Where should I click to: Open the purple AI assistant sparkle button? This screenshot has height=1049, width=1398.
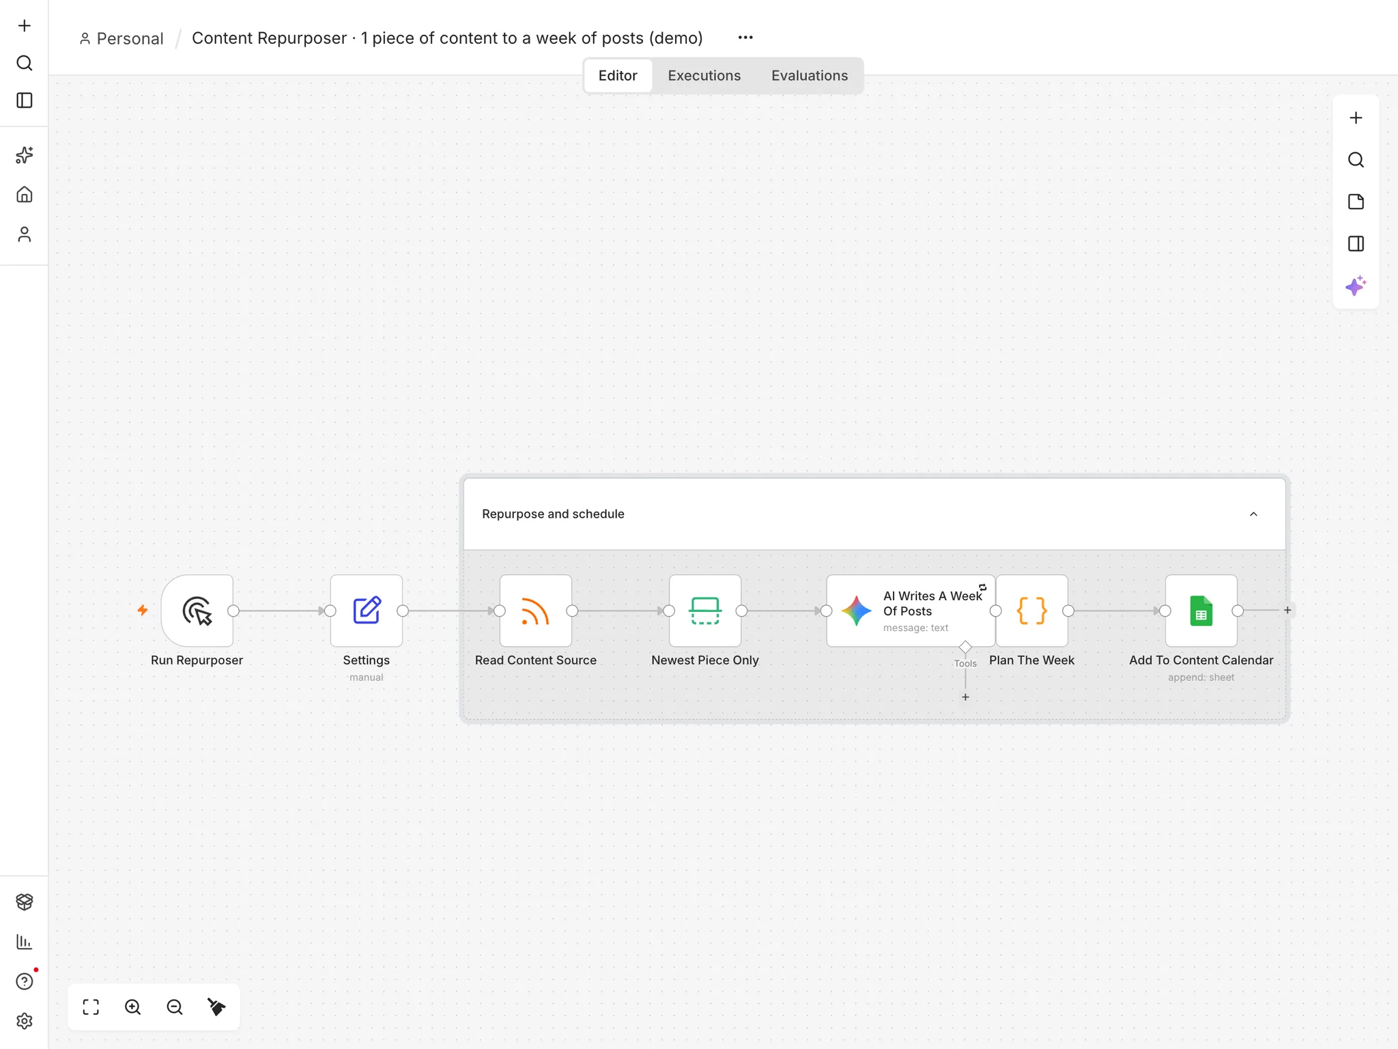[x=1356, y=285]
